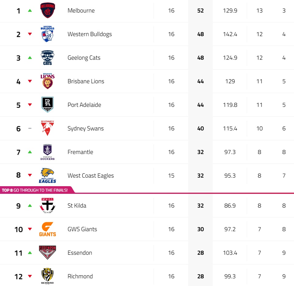The width and height of the screenshot is (294, 286).
Task: Click the West Coast Eagles logo
Action: (x=48, y=175)
